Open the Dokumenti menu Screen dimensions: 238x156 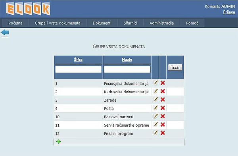102,23
